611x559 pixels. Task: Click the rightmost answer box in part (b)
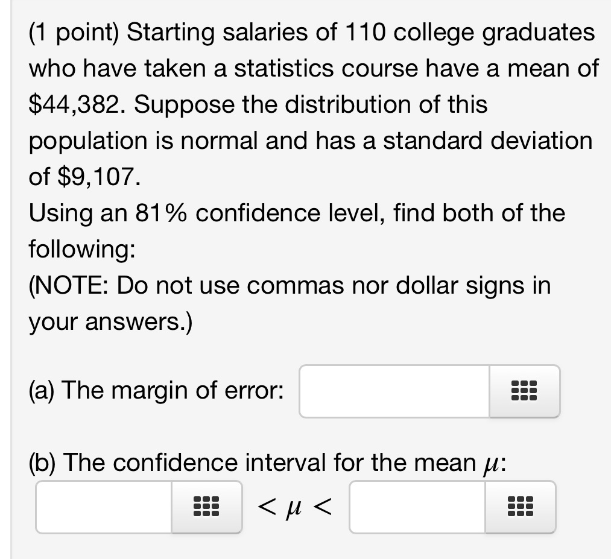coord(416,507)
